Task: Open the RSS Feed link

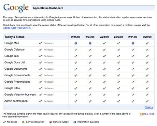Action: 148,114
